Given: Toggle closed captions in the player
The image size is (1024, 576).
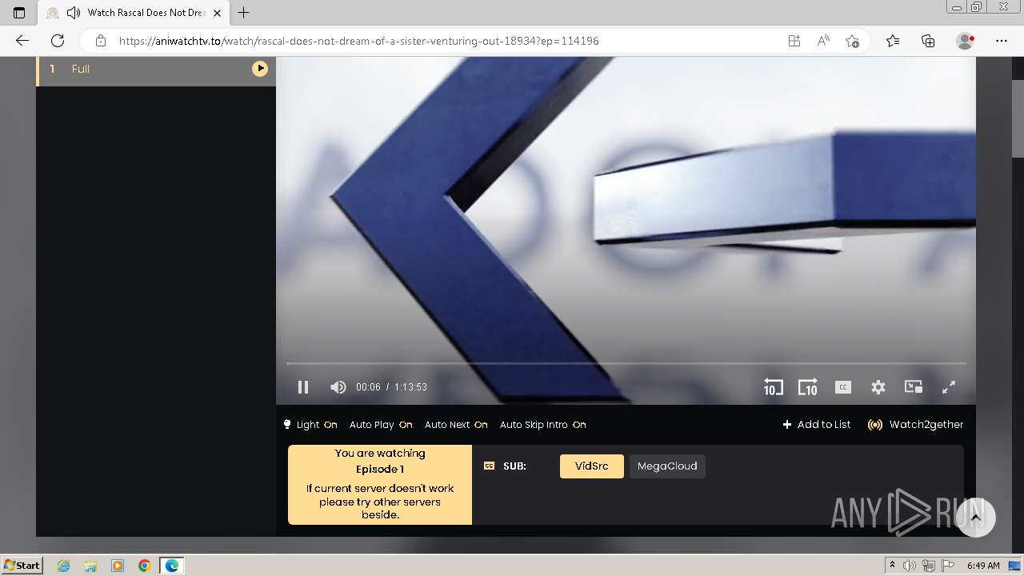Looking at the screenshot, I should pos(843,387).
